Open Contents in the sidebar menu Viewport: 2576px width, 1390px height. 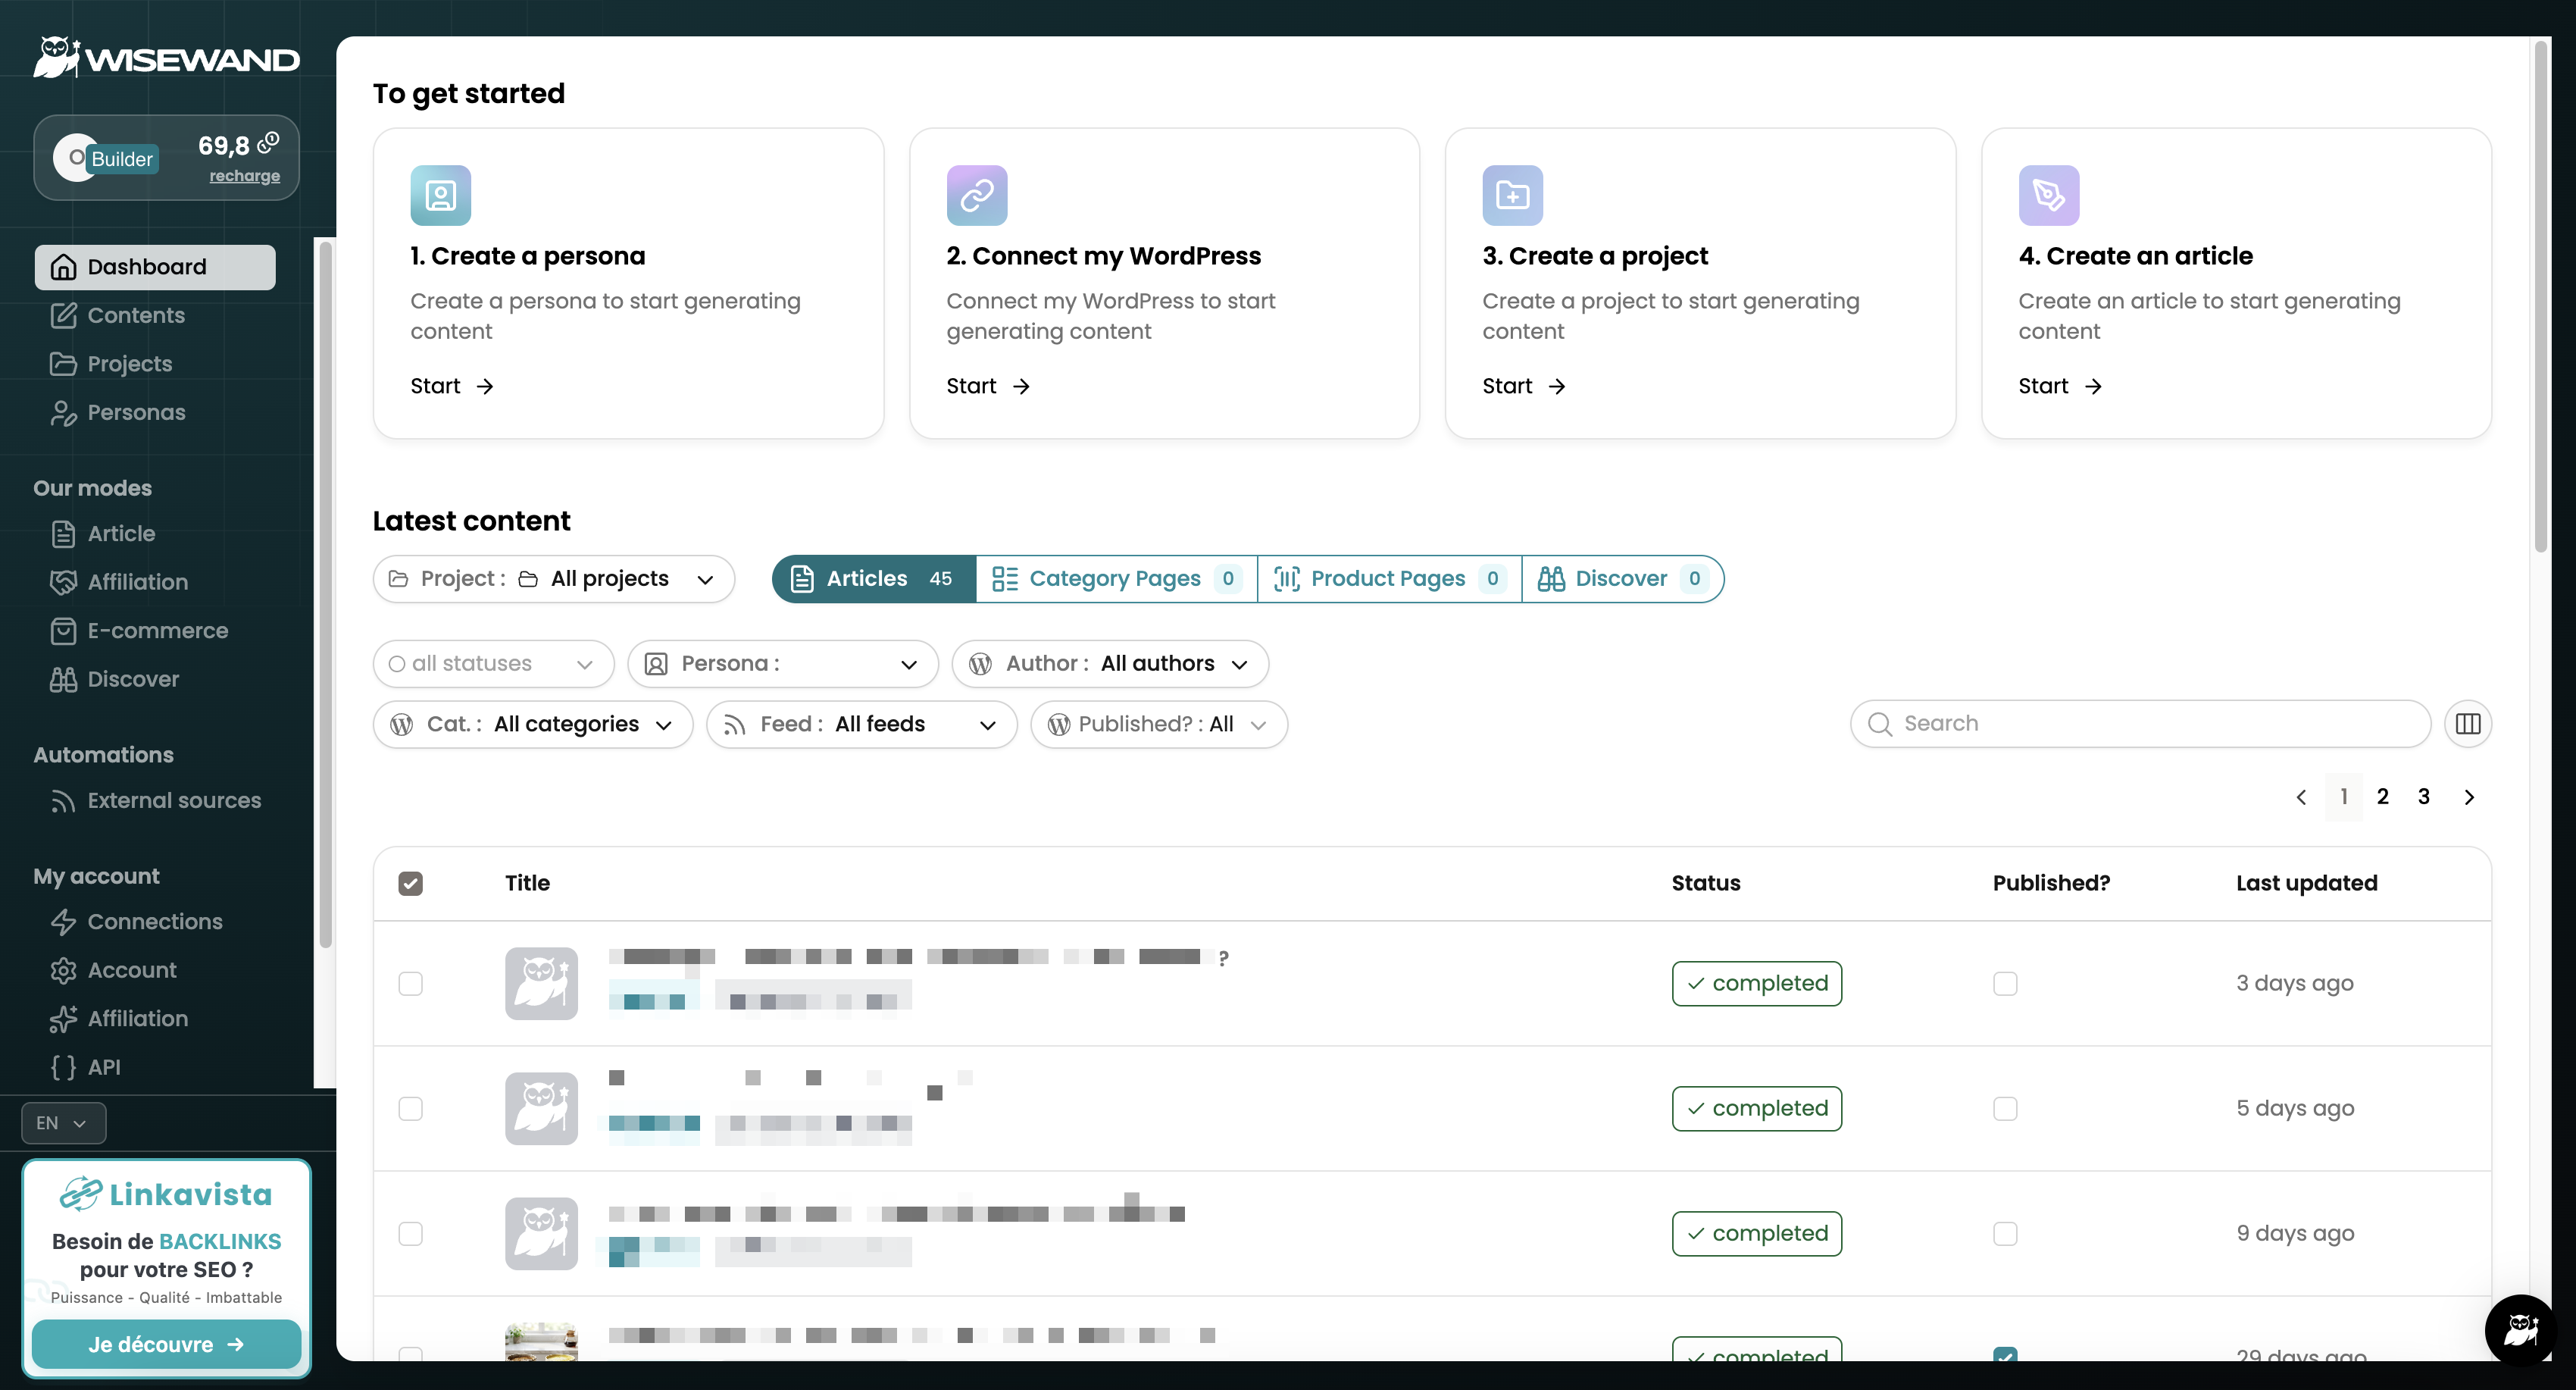coord(136,315)
